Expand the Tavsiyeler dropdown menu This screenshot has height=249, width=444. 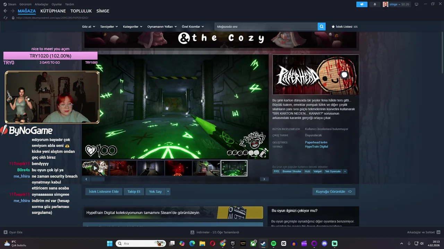pos(109,27)
